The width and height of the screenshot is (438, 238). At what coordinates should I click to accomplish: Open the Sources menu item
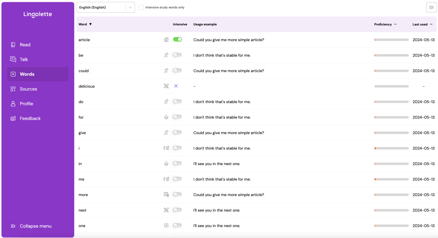[x=28, y=89]
